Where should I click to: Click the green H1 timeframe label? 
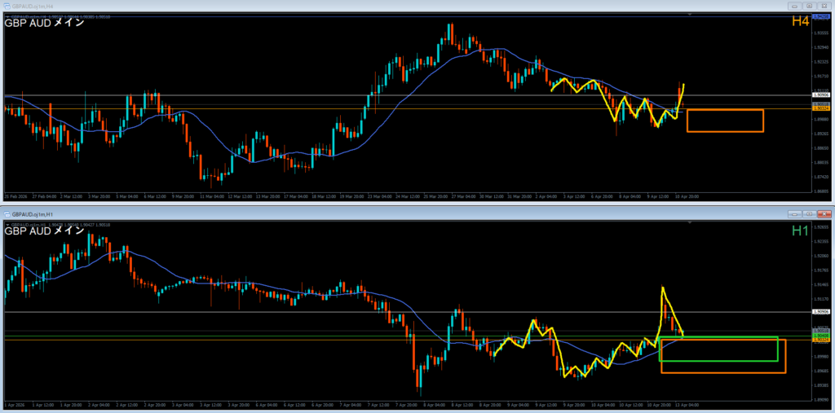tap(800, 231)
